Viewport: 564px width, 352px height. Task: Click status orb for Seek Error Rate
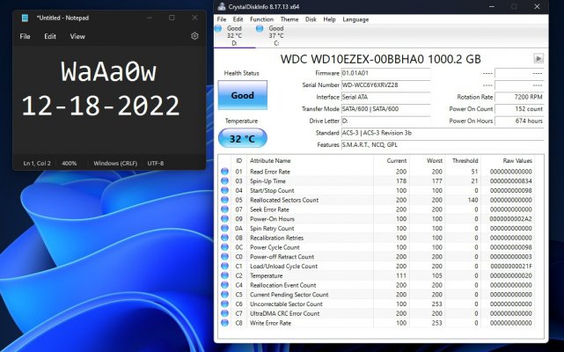pyautogui.click(x=225, y=209)
